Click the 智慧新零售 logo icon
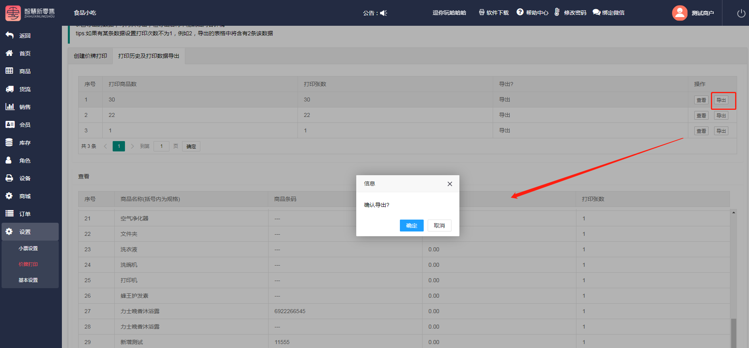The image size is (749, 348). click(13, 13)
